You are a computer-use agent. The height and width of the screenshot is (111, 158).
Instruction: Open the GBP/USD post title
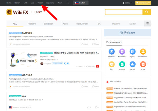coord(27,75)
